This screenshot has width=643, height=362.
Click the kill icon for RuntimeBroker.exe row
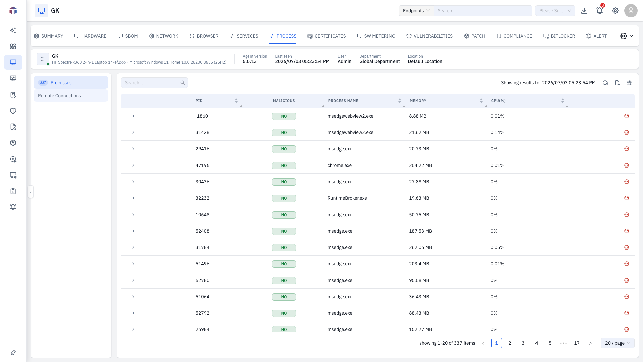627,198
